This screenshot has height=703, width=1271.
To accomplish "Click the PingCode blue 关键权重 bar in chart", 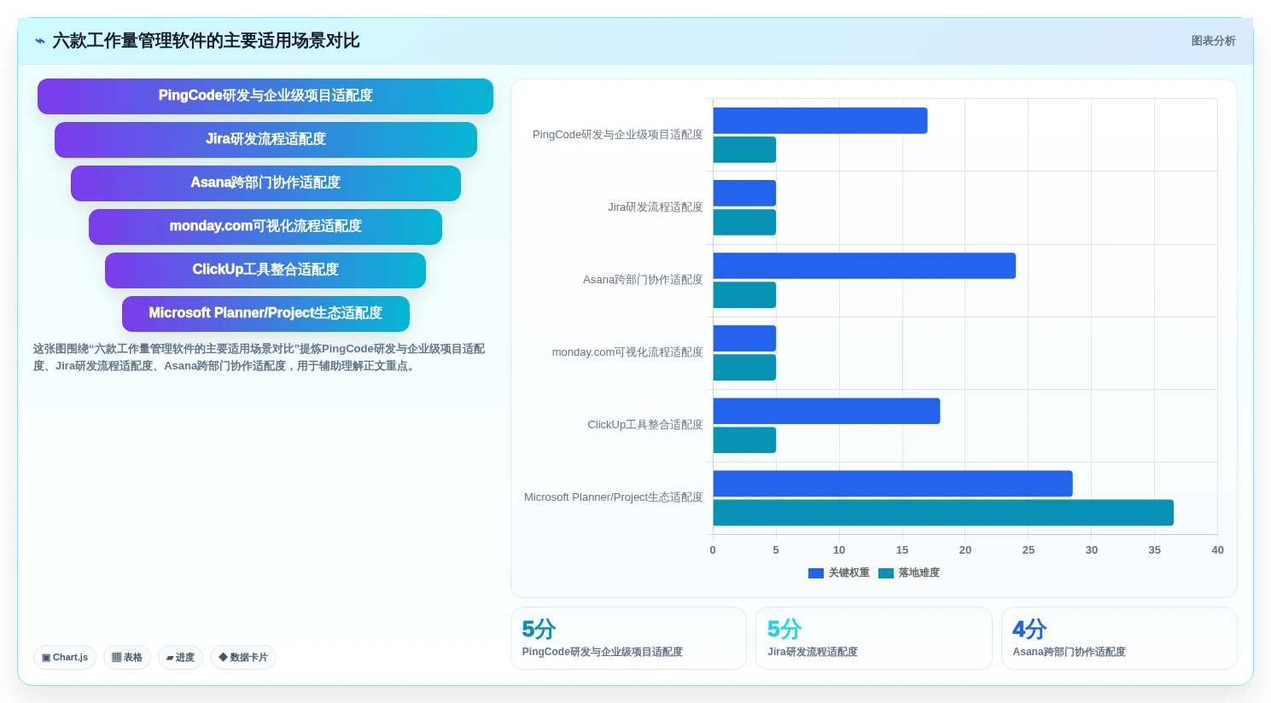I will (x=820, y=121).
